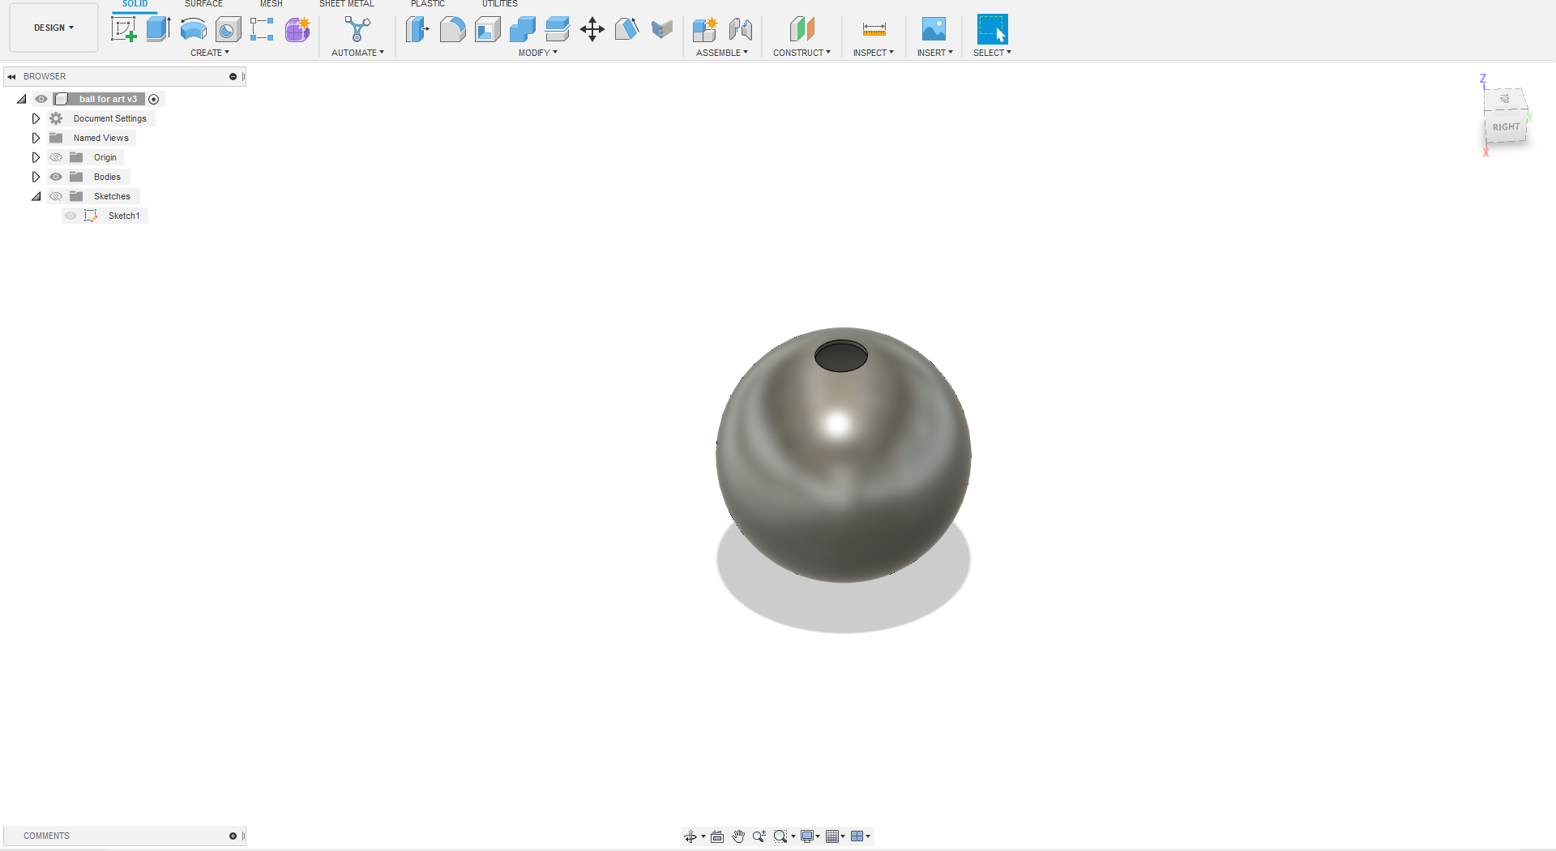Select the Pan hand tool

pos(738,836)
